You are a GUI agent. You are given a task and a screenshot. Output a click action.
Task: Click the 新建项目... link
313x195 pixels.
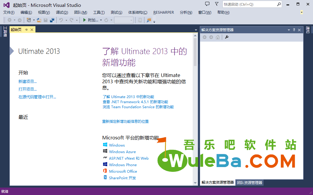27,81
